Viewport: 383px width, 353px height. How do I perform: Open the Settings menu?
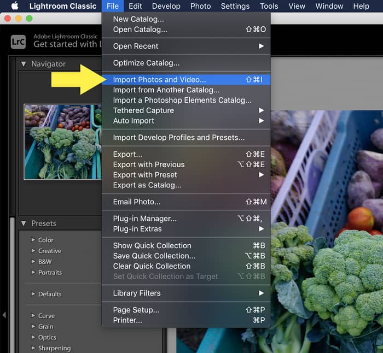235,6
